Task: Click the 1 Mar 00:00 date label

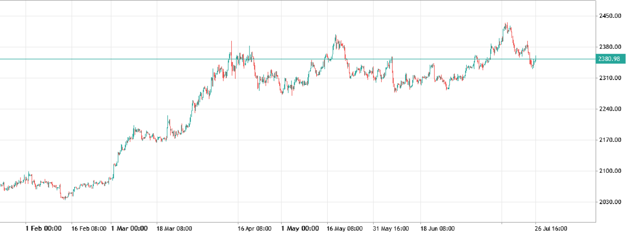Action: (129, 228)
